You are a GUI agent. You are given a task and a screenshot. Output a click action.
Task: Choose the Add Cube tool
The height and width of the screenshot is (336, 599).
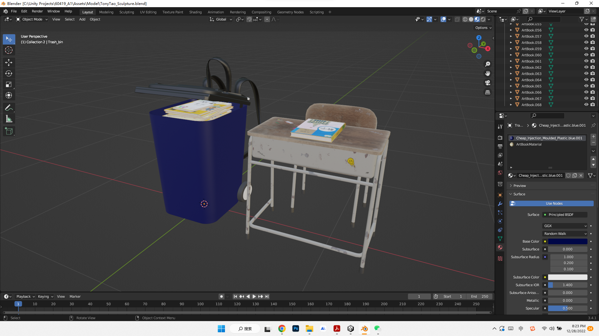click(9, 131)
